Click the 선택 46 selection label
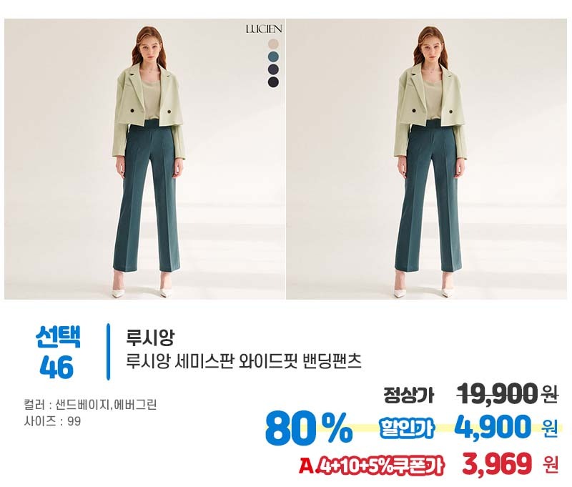This screenshot has width=572, height=487. coord(58,352)
